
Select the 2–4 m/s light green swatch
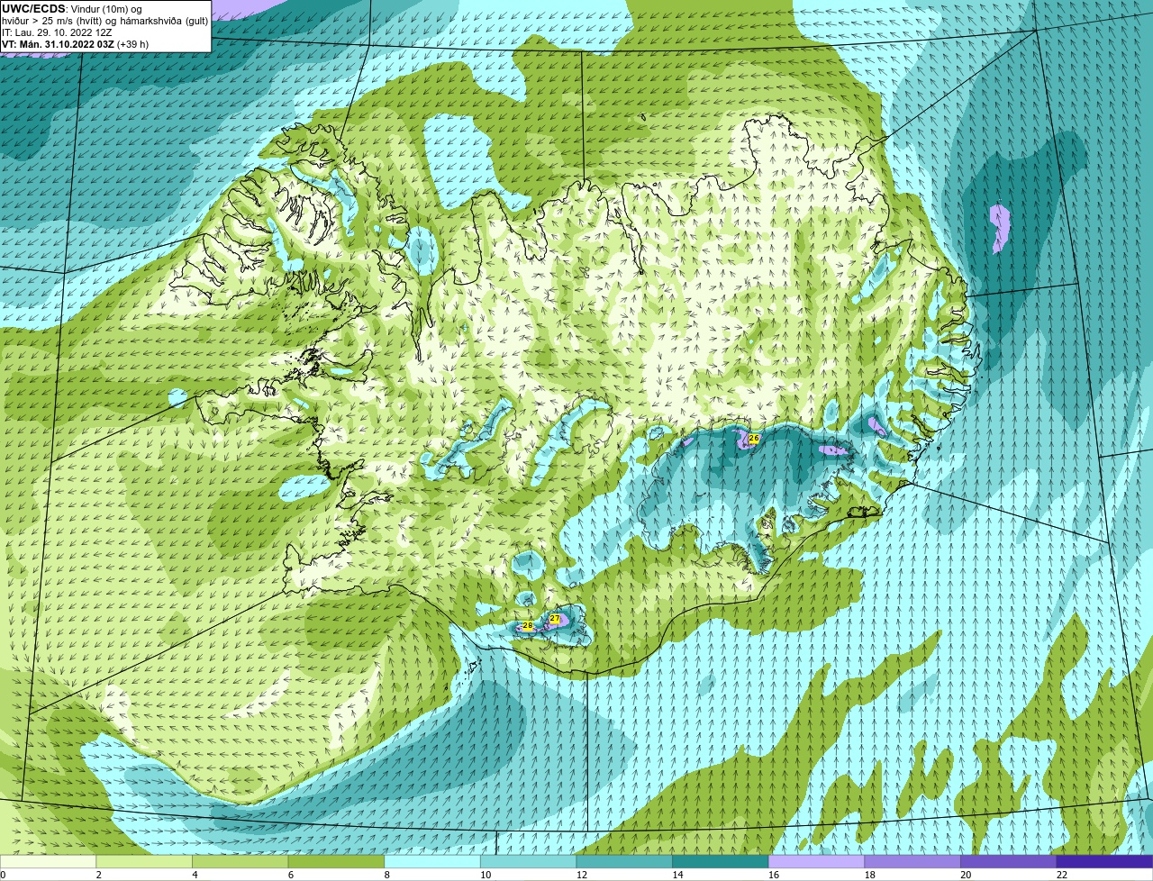pos(144,861)
